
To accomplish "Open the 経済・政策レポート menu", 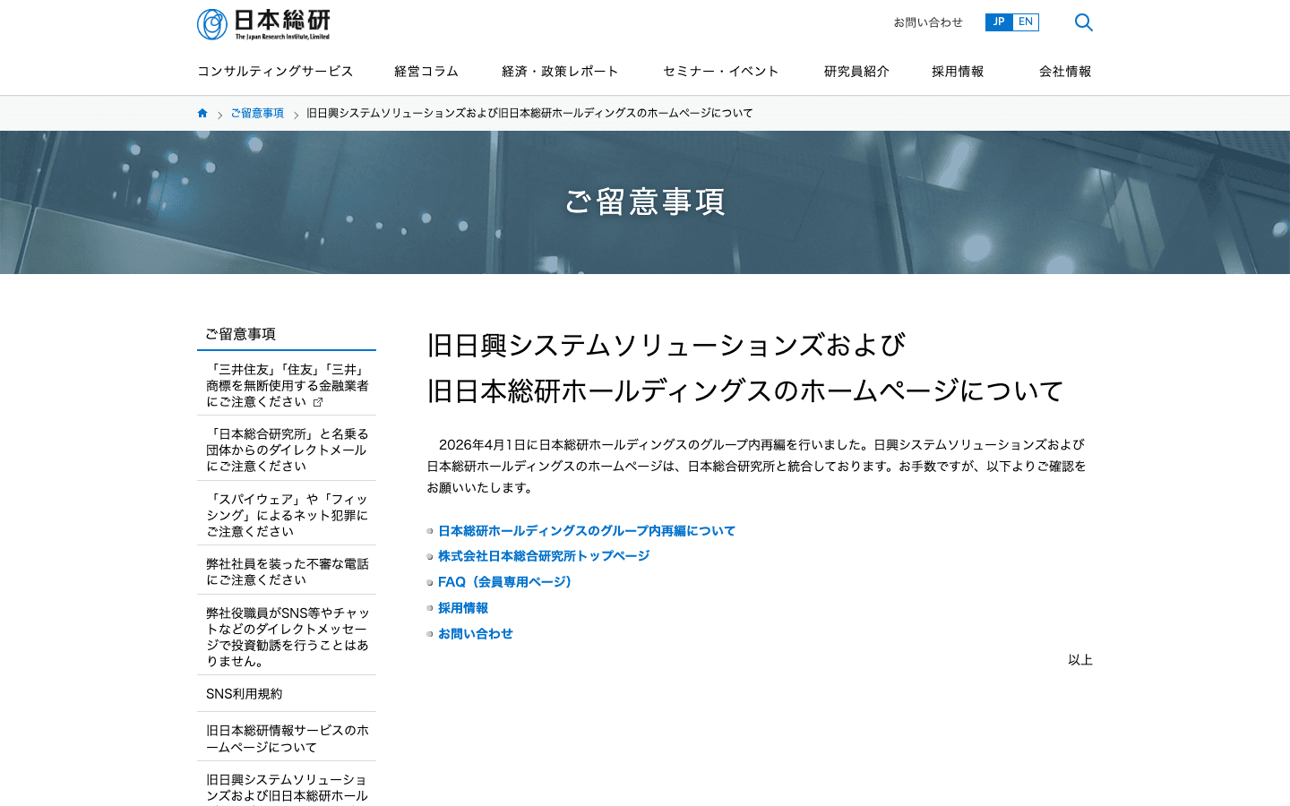I will (x=560, y=72).
